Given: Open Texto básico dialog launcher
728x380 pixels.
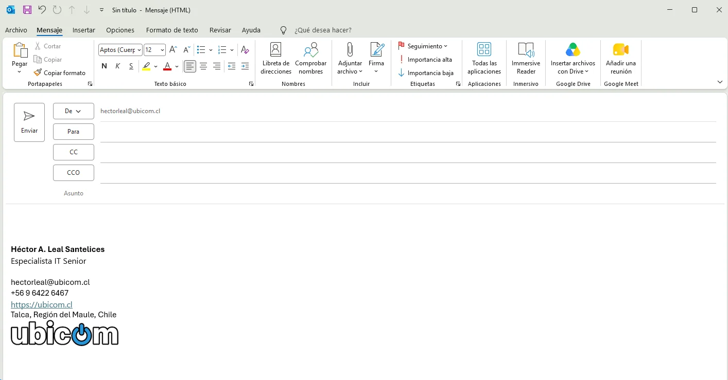Looking at the screenshot, I should click(x=251, y=84).
